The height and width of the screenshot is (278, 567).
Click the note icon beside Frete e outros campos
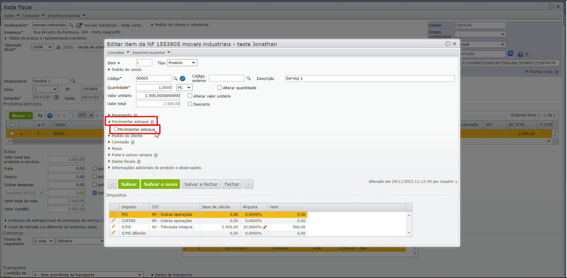[156, 155]
